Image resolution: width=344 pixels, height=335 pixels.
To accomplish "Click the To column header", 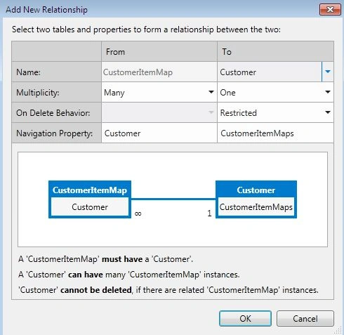I will click(x=275, y=51).
